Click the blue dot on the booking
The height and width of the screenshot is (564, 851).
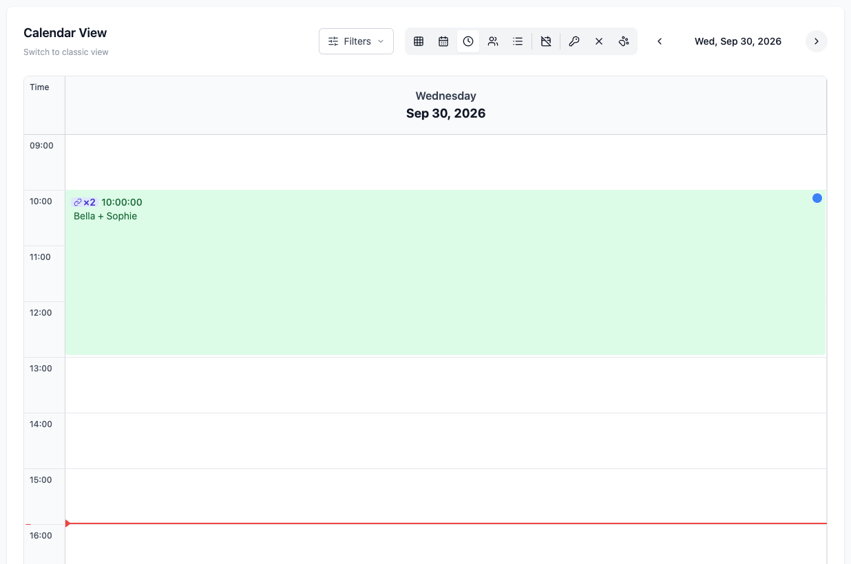coord(817,198)
